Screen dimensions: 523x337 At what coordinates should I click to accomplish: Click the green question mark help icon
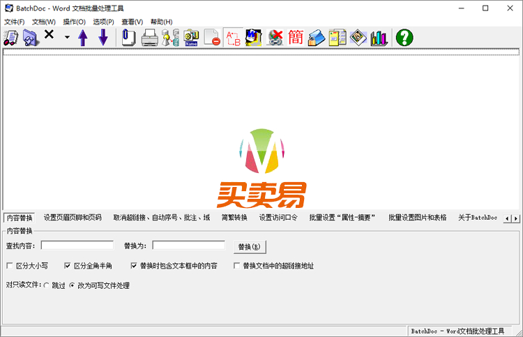pyautogui.click(x=404, y=38)
